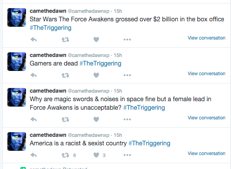Image resolution: width=231 pixels, height=169 pixels.
Task: Open more options on 'America is a racist' tweet
Action: (x=127, y=155)
